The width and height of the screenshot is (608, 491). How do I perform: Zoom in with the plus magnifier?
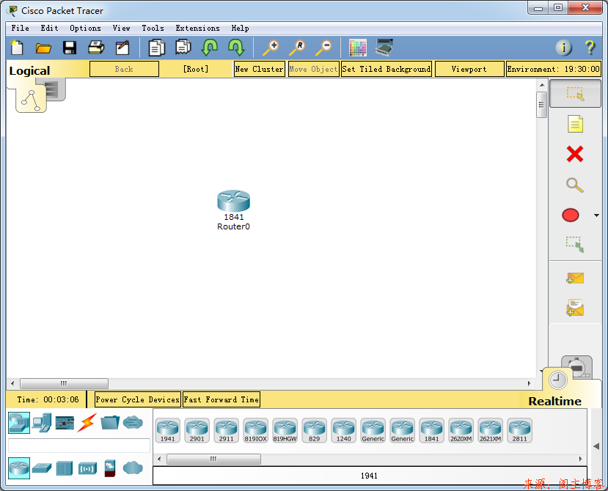[271, 48]
